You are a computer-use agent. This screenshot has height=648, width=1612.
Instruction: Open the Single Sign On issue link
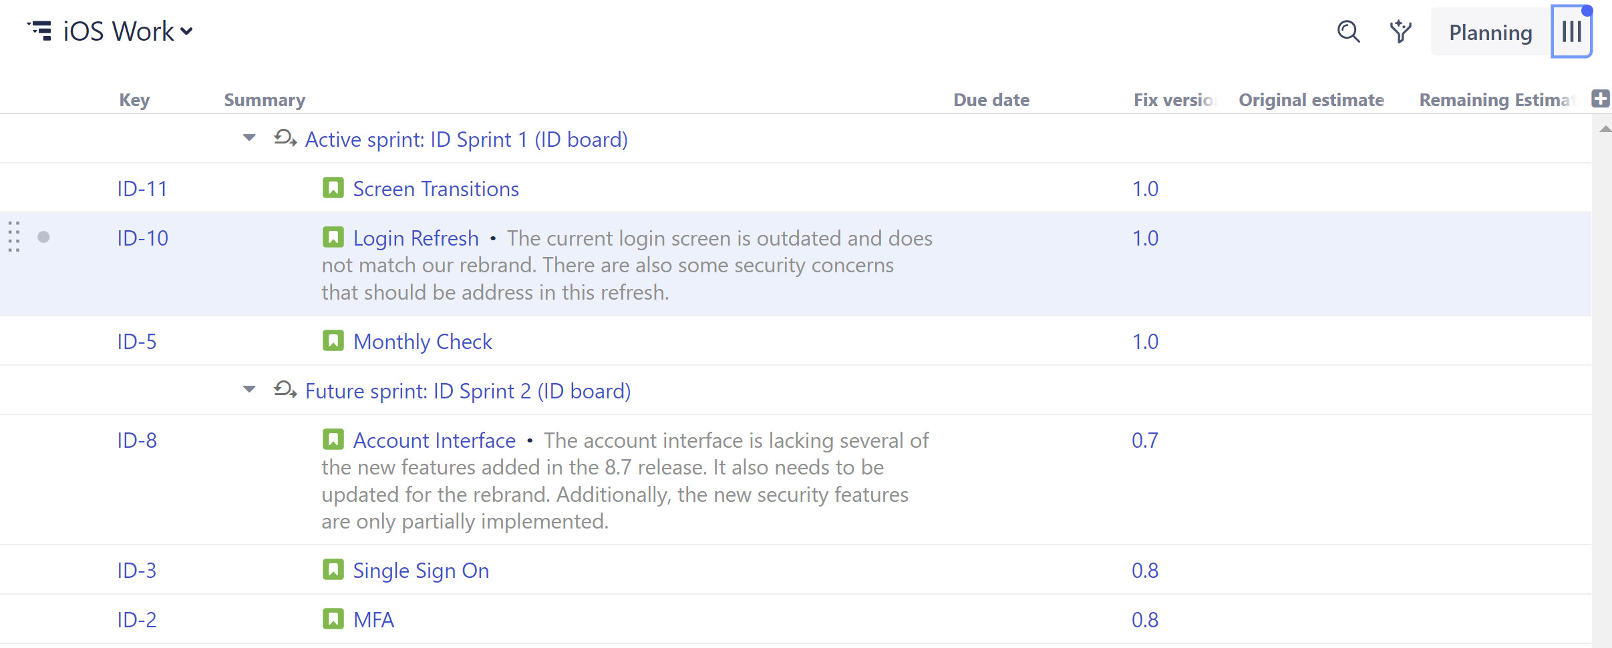[x=421, y=571]
